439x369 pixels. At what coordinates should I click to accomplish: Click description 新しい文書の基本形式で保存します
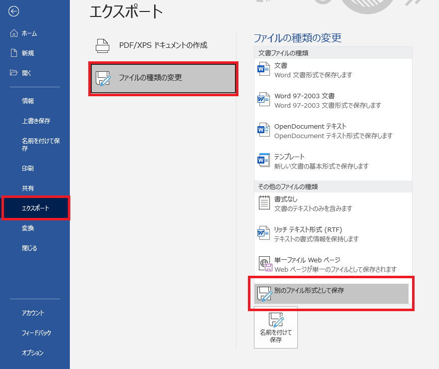click(x=321, y=166)
